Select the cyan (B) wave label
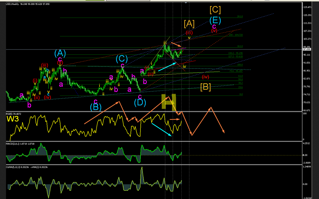This screenshot has width=319, height=199. (x=96, y=107)
